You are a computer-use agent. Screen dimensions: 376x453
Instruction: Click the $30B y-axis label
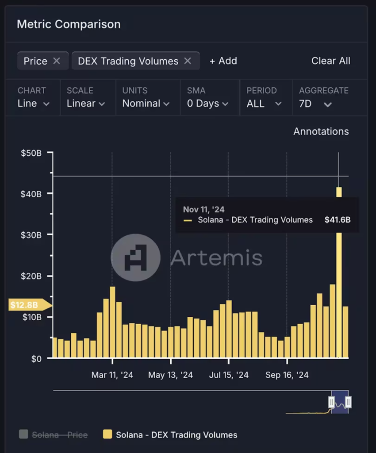pos(31,235)
